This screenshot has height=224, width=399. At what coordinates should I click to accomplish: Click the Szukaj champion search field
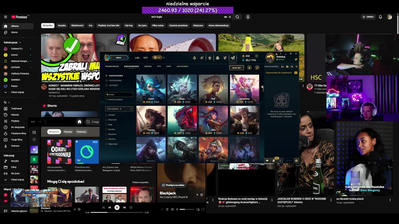coord(119,94)
